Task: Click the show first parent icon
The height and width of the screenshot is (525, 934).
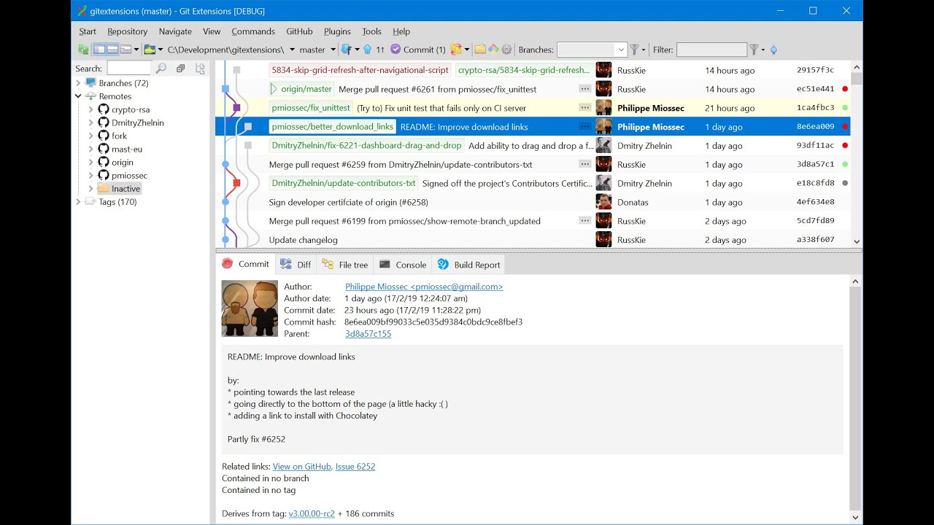Action: coord(773,50)
